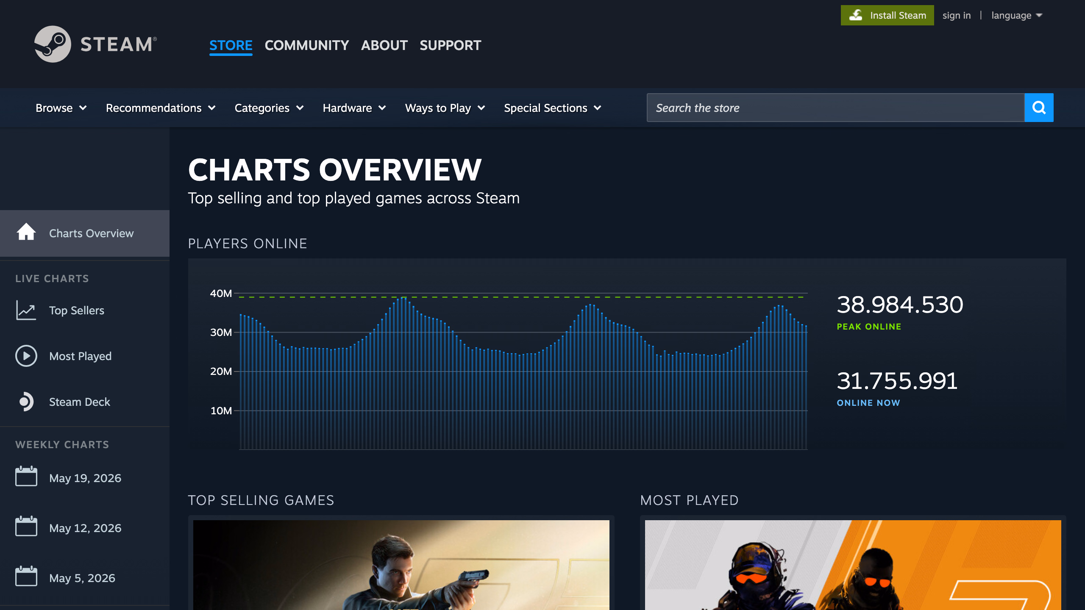Click the Install Steam download icon
Viewport: 1085px width, 610px height.
(x=856, y=15)
